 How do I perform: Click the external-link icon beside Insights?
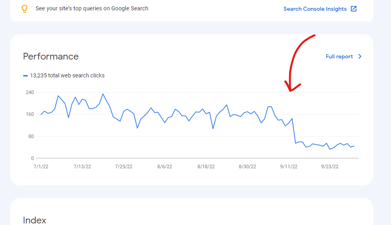tap(354, 9)
